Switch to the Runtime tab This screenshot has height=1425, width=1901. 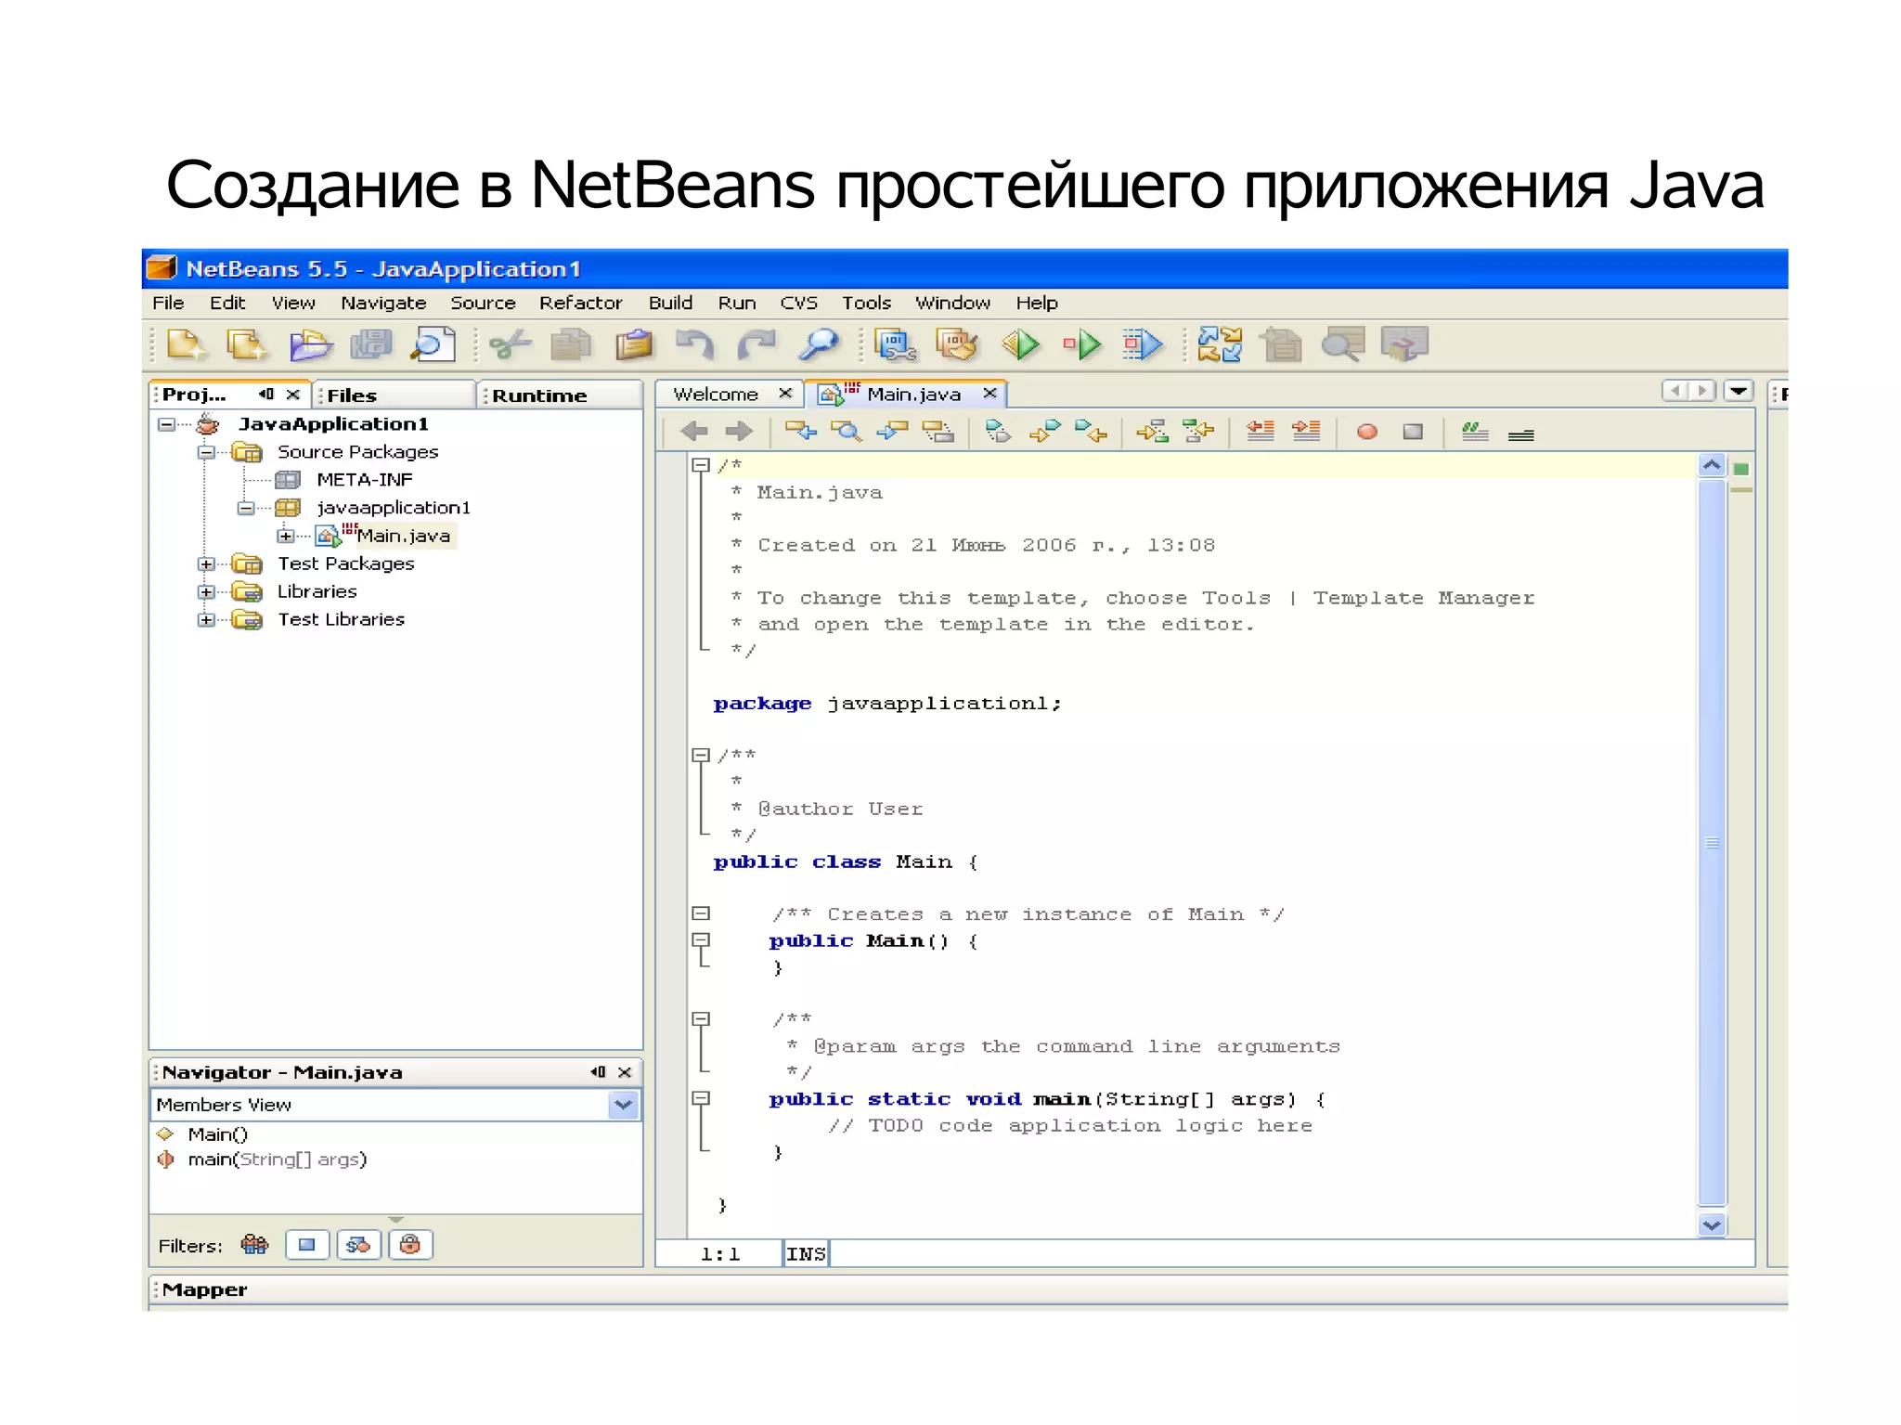point(559,395)
